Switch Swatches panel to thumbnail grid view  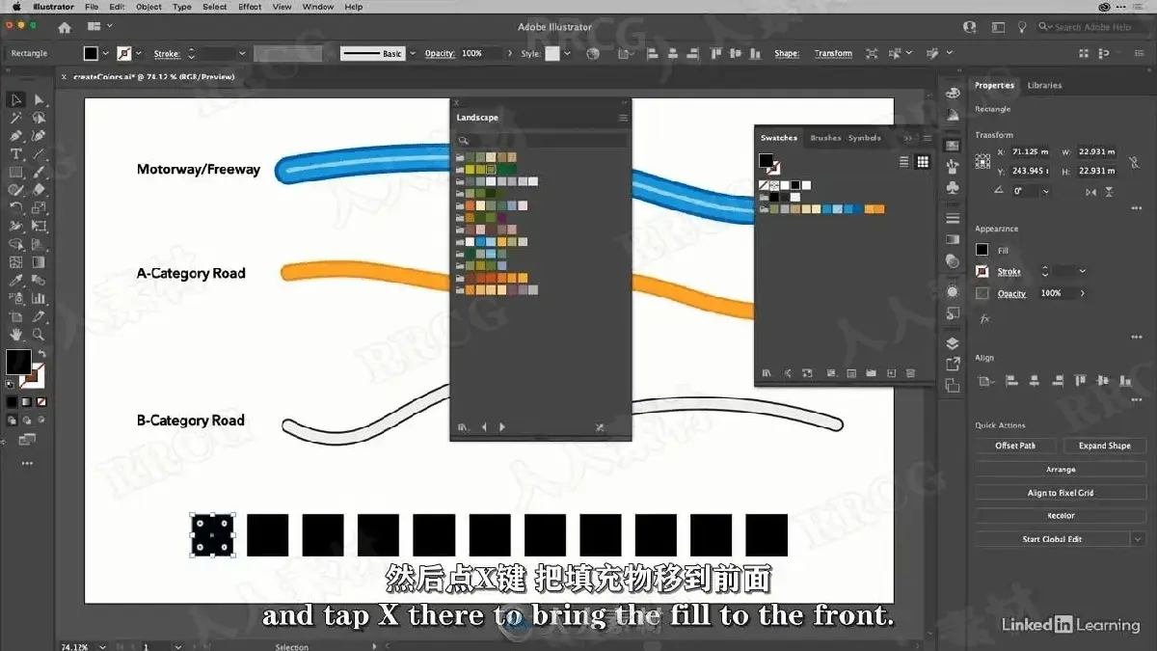coord(923,162)
